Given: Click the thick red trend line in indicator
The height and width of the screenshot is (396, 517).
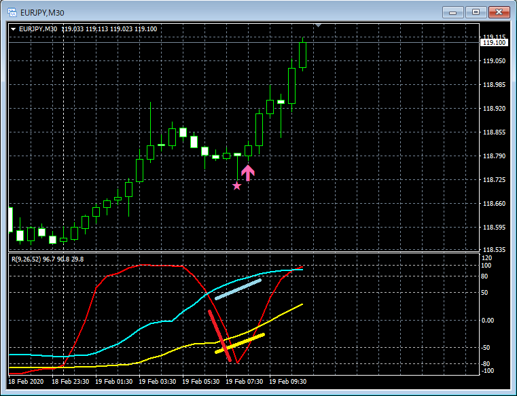Looking at the screenshot, I should (220, 336).
